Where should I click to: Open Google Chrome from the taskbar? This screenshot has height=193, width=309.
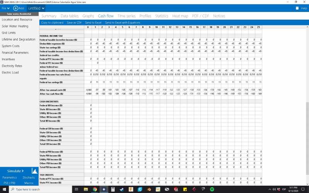[x=95, y=190]
